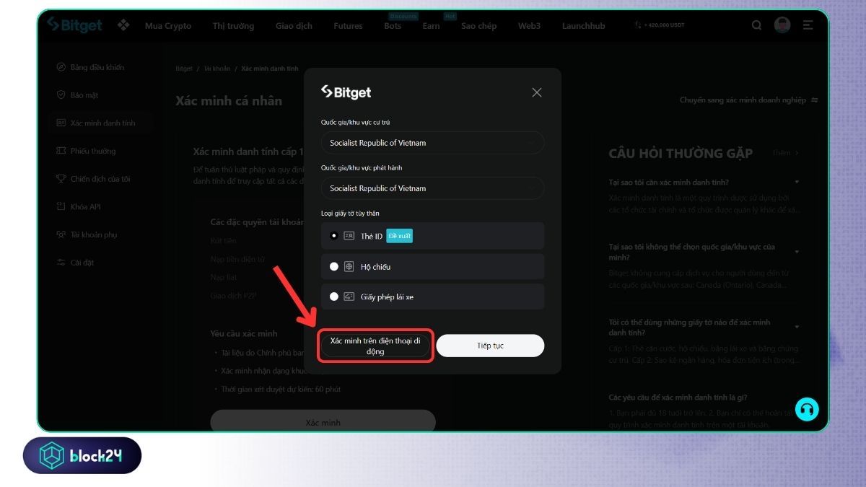Click the sliders icon beside Cài đặt
Screen dimensions: 866x487
(x=61, y=263)
